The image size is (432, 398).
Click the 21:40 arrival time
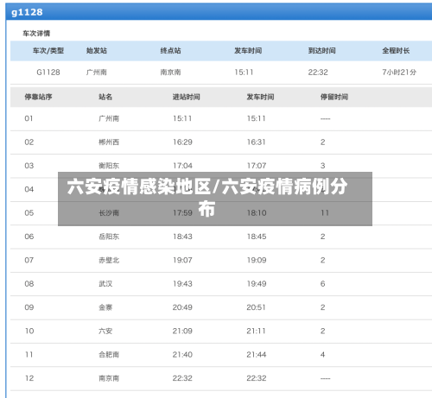(x=182, y=355)
